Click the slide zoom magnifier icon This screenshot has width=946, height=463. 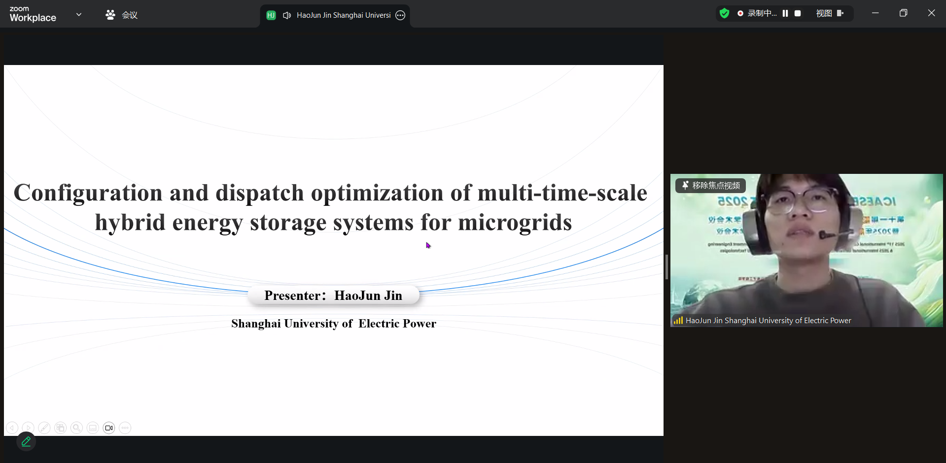(x=76, y=428)
